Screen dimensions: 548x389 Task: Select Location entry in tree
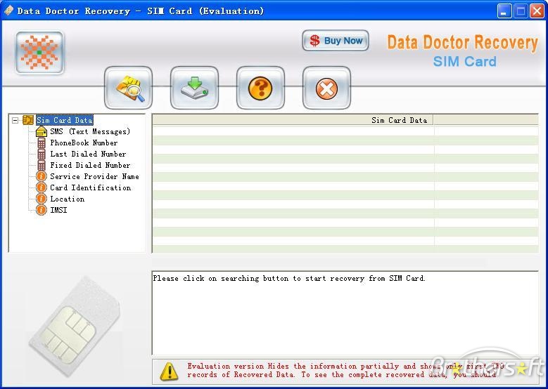pos(67,199)
